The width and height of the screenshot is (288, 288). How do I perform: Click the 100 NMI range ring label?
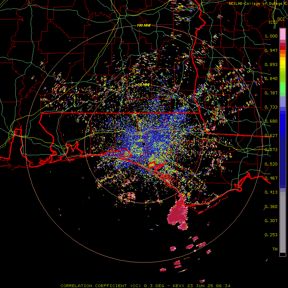pos(144,25)
